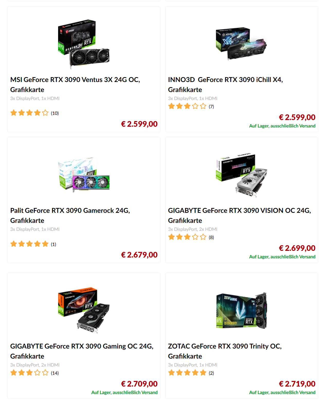The height and width of the screenshot is (402, 327).
Task: Open INNO3D iChill X4 product image
Action: [241, 44]
